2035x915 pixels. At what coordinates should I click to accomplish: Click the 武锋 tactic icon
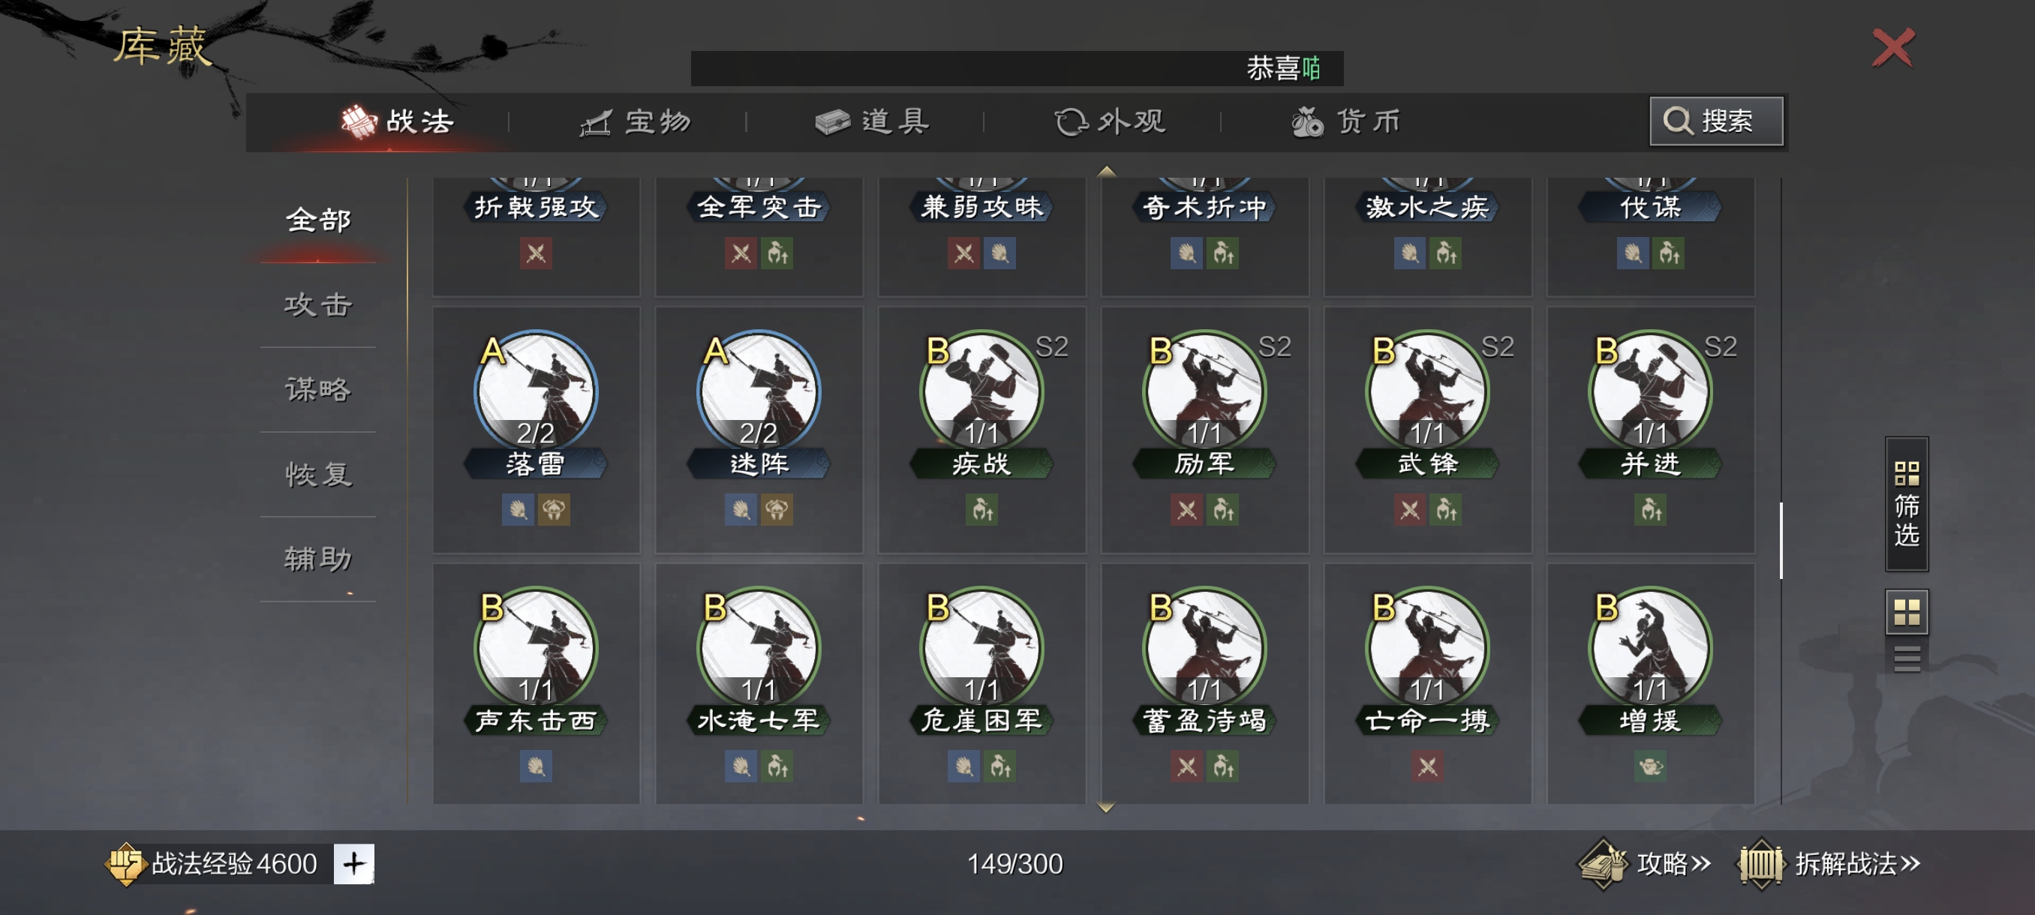(1427, 391)
